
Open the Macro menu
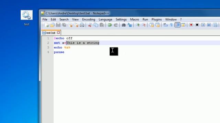click(134, 19)
